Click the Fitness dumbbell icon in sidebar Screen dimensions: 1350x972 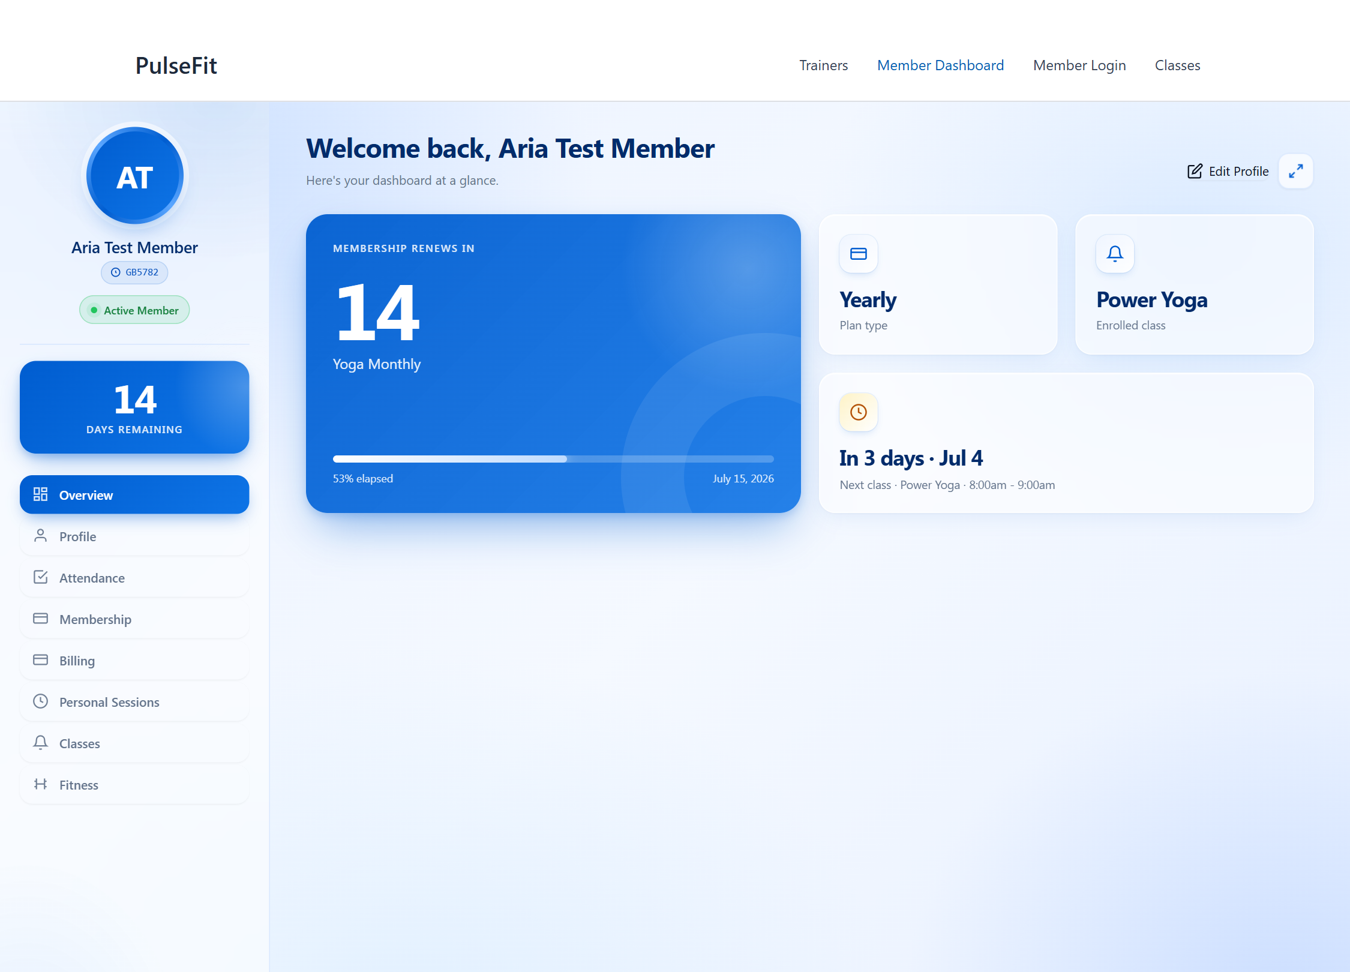40,784
